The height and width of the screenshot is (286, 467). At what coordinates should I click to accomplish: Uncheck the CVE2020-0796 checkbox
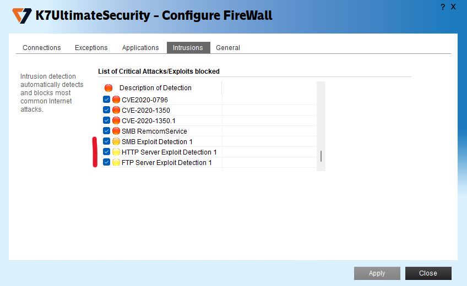(x=107, y=100)
